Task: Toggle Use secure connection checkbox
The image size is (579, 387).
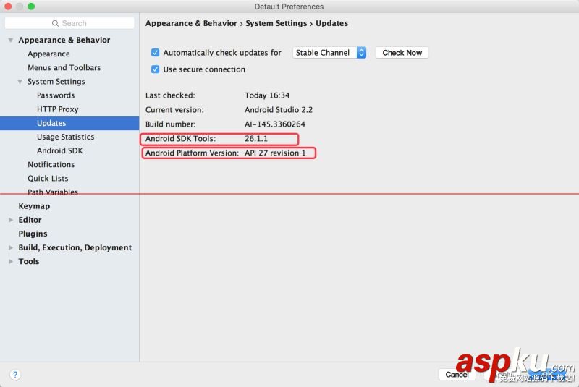Action: 156,69
